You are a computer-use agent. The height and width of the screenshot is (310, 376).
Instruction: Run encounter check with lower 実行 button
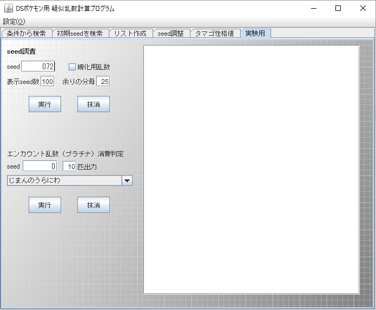tap(45, 205)
